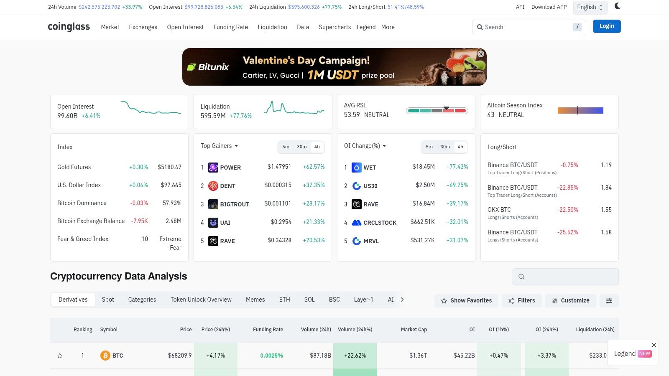Click the Legend NEW popup link
Screen dimensions: 669x376
point(633,353)
